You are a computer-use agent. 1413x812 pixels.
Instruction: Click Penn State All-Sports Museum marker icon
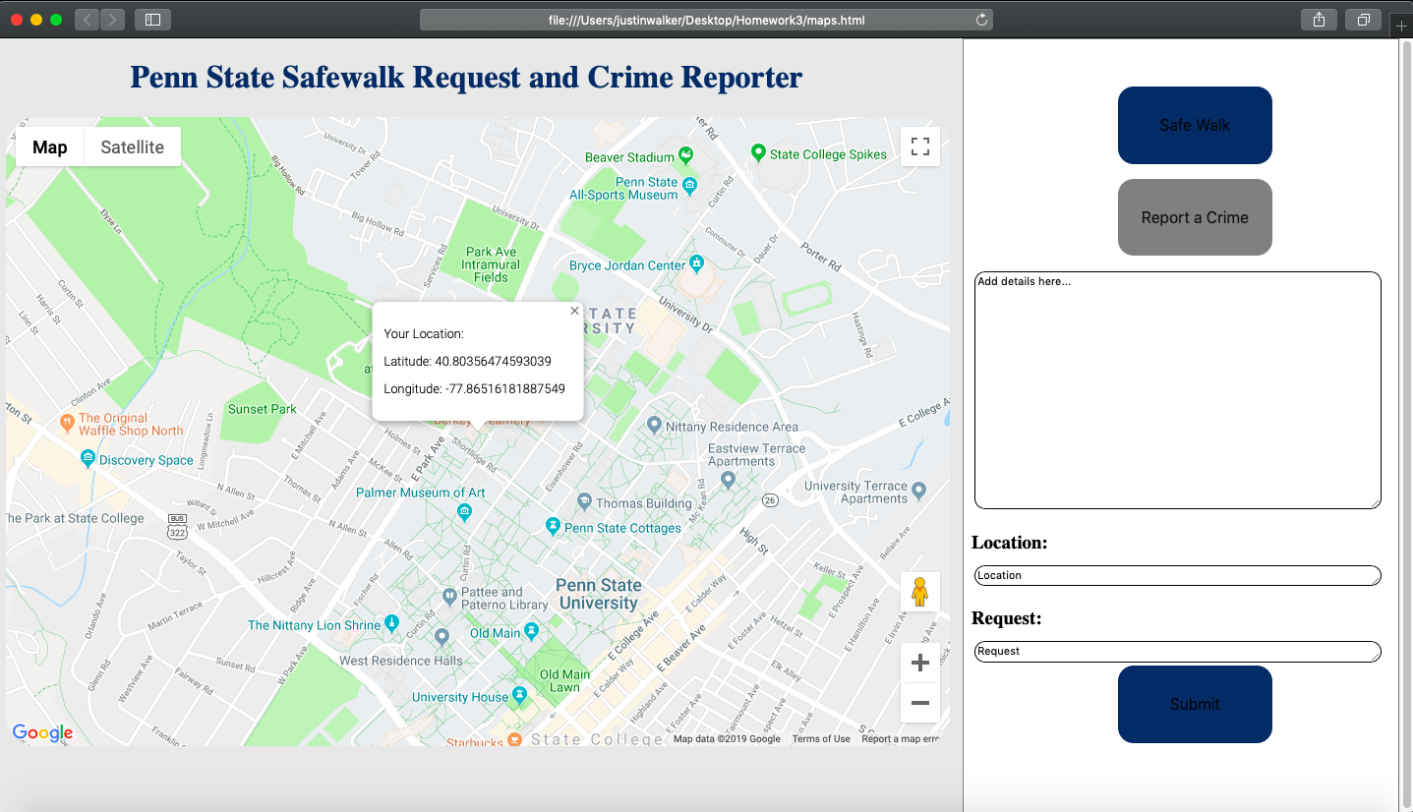(x=690, y=184)
